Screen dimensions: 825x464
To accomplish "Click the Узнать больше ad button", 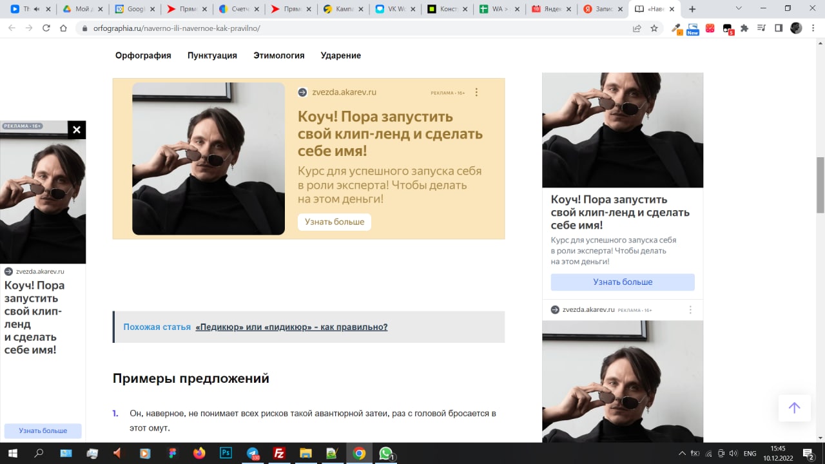I will click(334, 221).
